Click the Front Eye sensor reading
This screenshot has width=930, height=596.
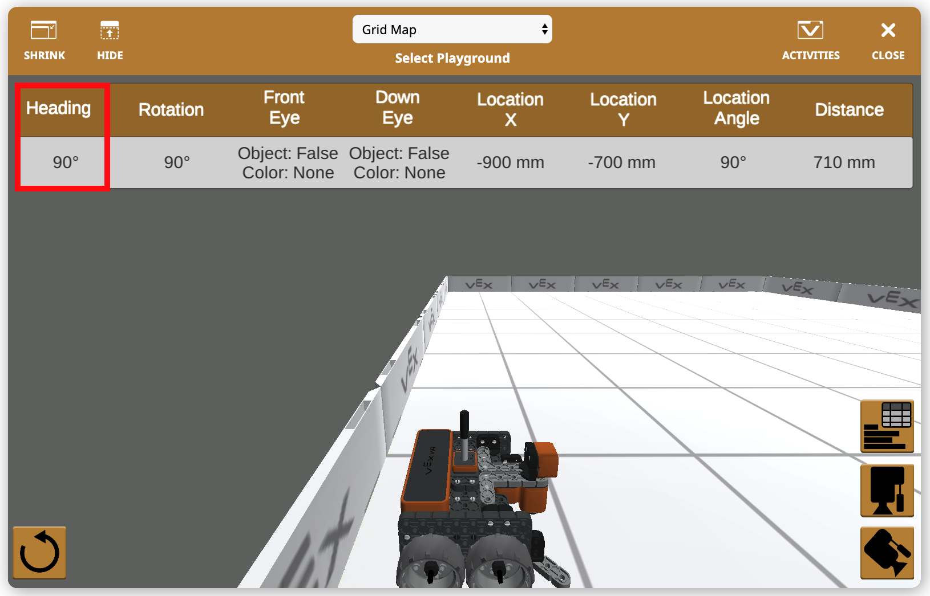(x=288, y=162)
